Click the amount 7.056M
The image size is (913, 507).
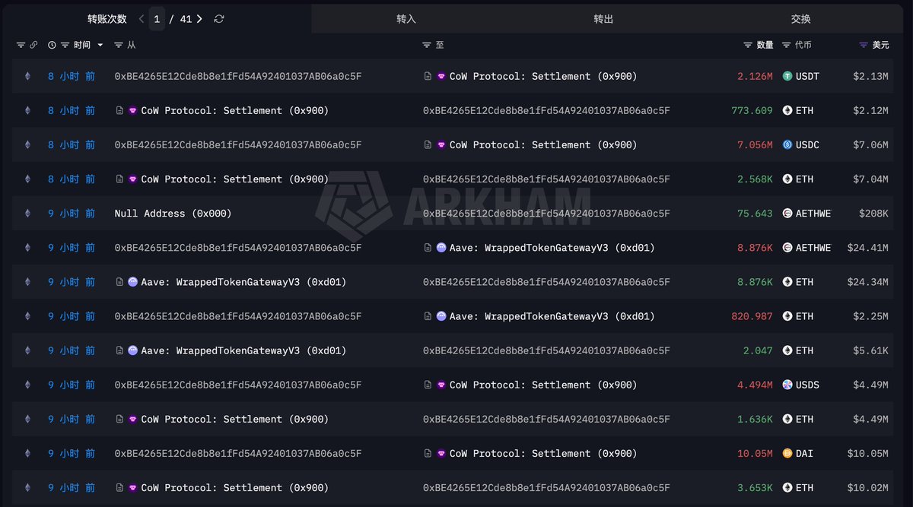point(755,144)
